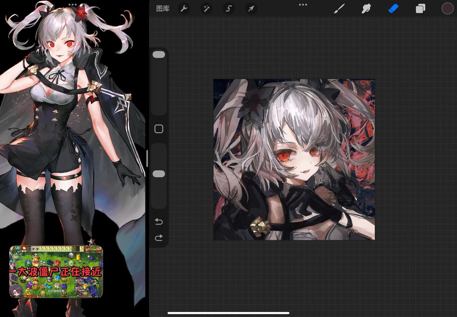Select the Selection S-shaped tool

(228, 9)
